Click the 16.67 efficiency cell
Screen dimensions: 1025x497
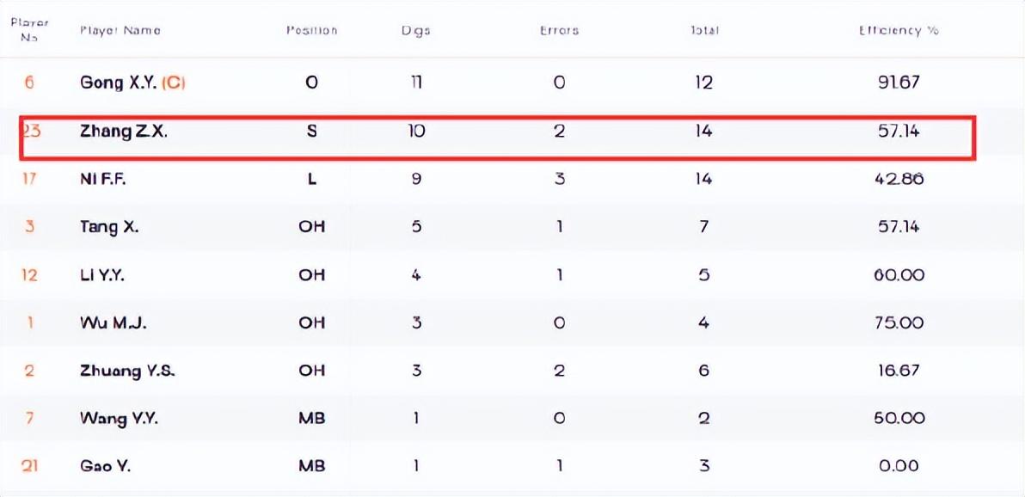(x=899, y=371)
